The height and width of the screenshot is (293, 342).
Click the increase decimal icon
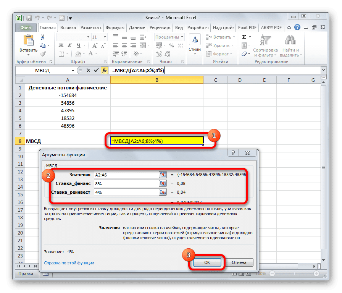[159, 54]
